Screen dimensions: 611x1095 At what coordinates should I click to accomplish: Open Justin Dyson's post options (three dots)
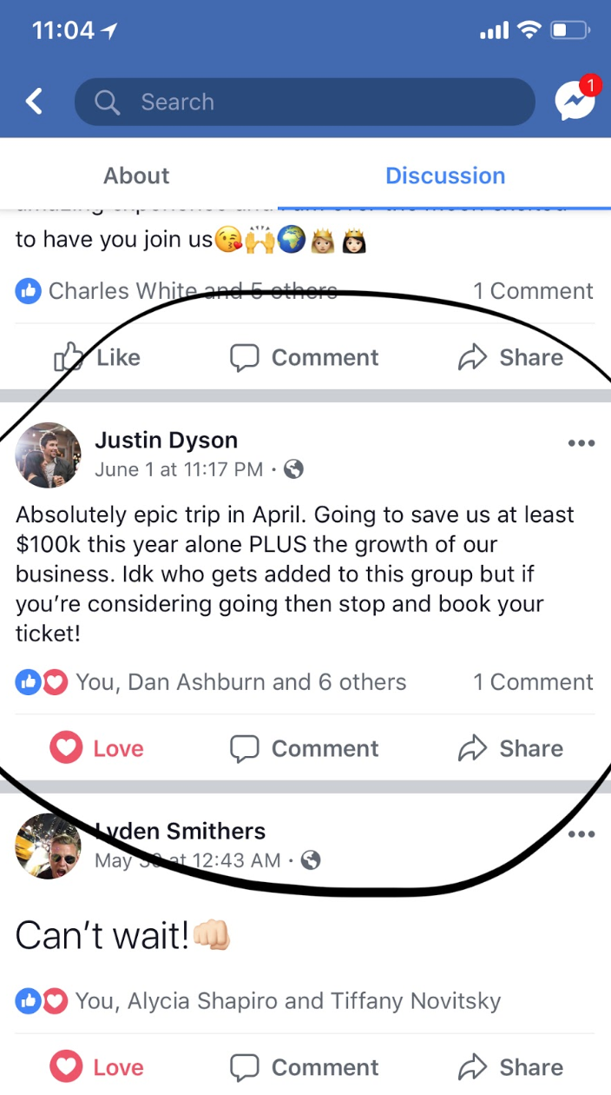point(581,443)
